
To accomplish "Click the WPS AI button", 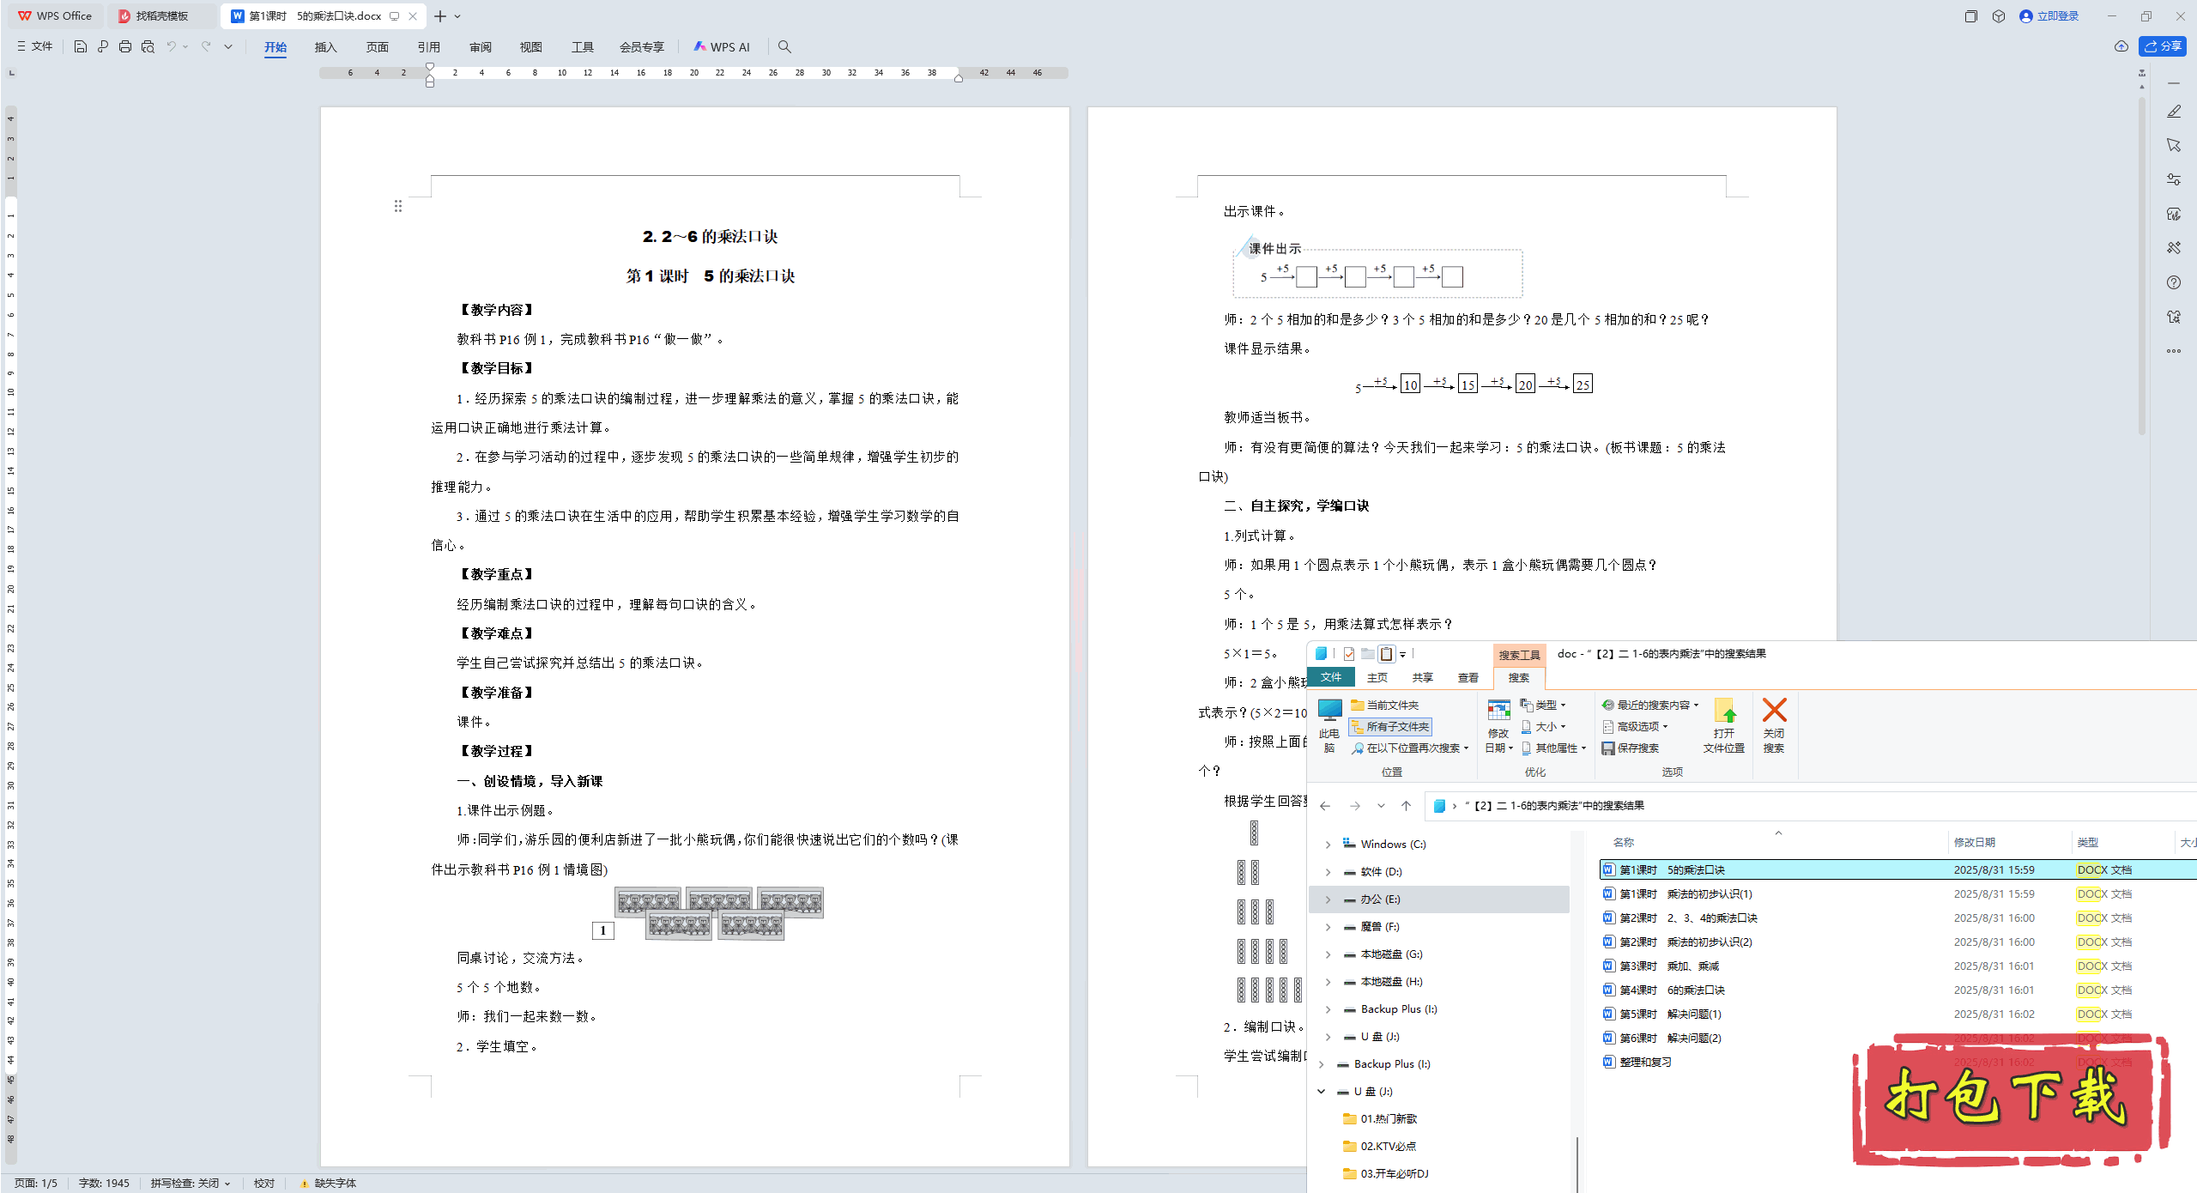I will click(x=722, y=46).
